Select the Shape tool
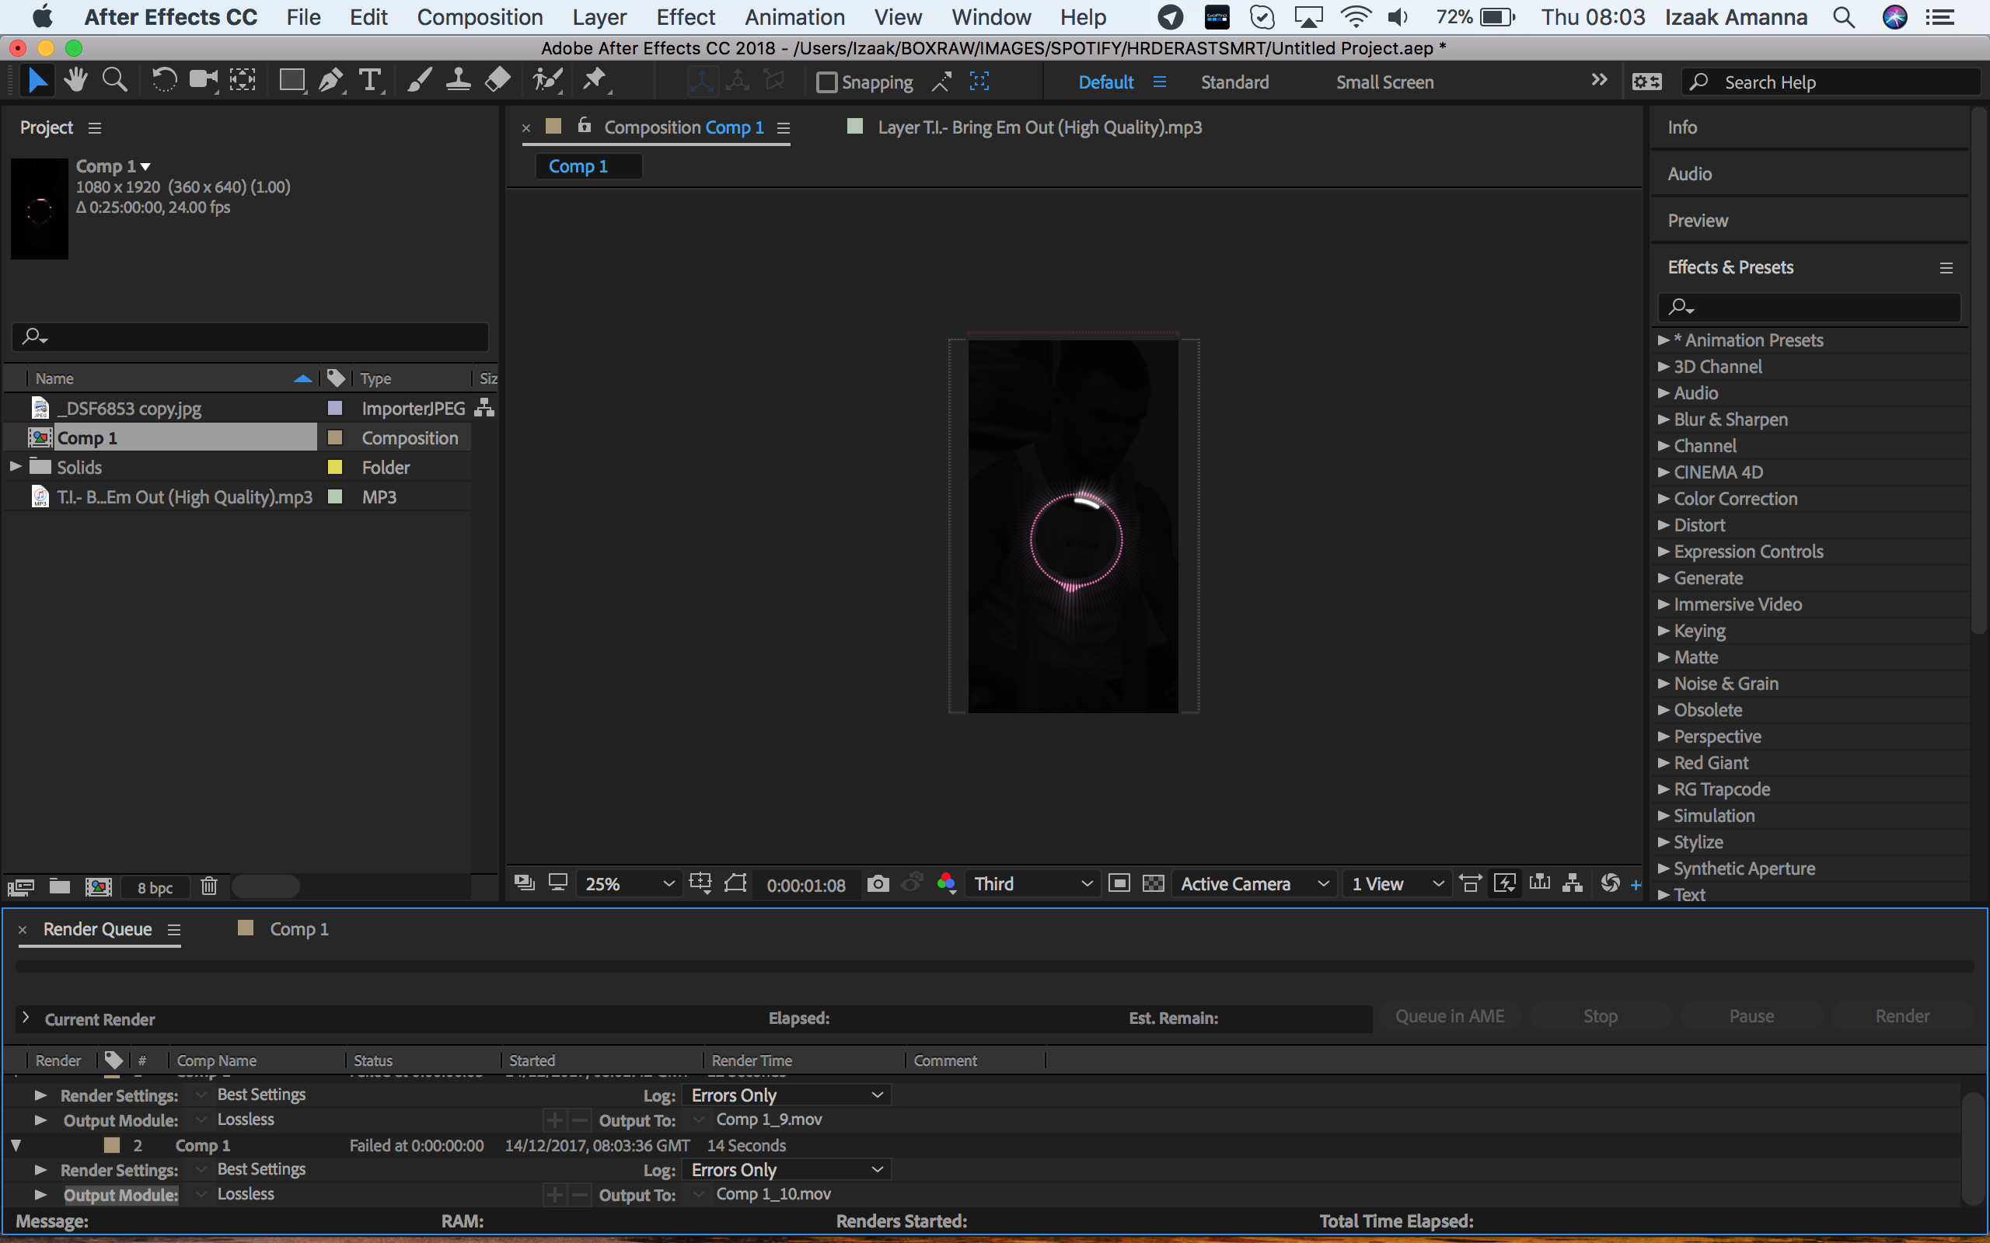The image size is (1990, 1243). (x=291, y=80)
